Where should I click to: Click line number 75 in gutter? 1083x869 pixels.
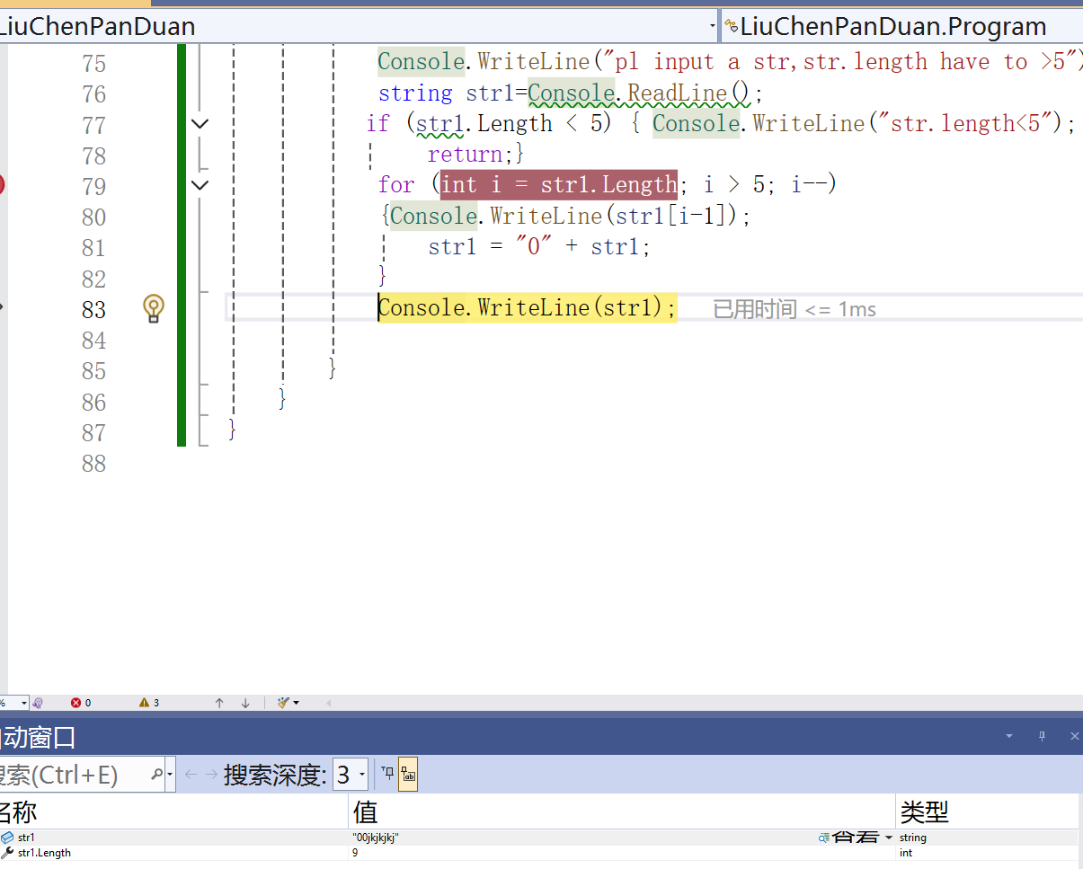(93, 63)
